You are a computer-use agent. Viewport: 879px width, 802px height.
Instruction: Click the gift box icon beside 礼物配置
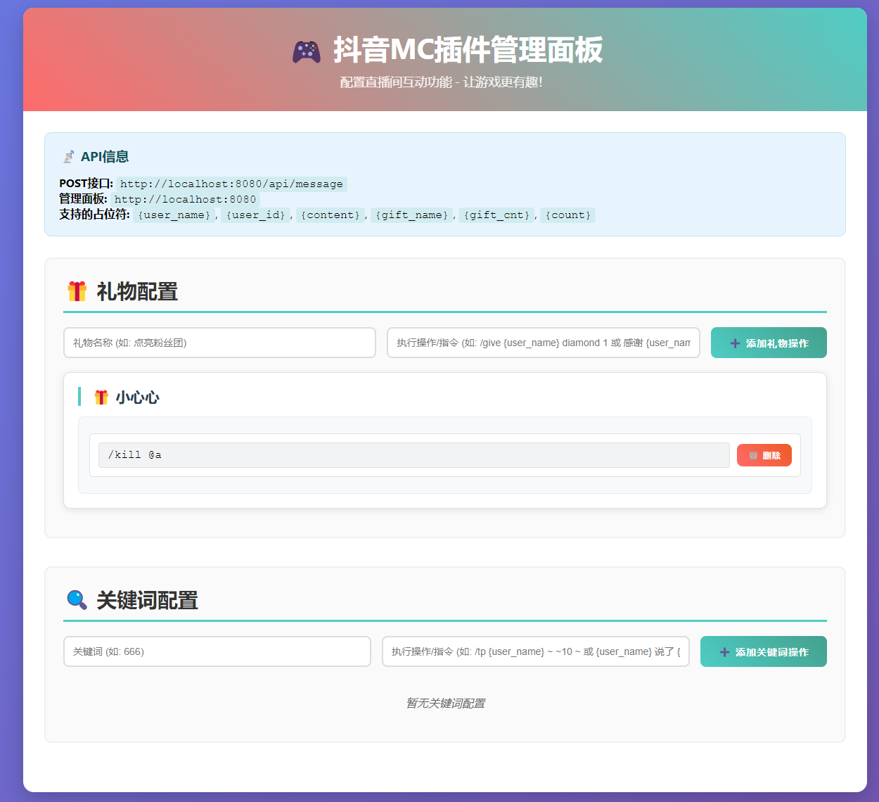pos(77,291)
